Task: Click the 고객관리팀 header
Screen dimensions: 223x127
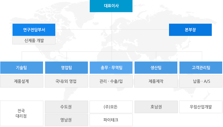Action: click(201, 68)
